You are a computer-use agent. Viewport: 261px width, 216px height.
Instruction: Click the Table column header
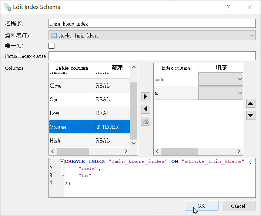pos(72,68)
